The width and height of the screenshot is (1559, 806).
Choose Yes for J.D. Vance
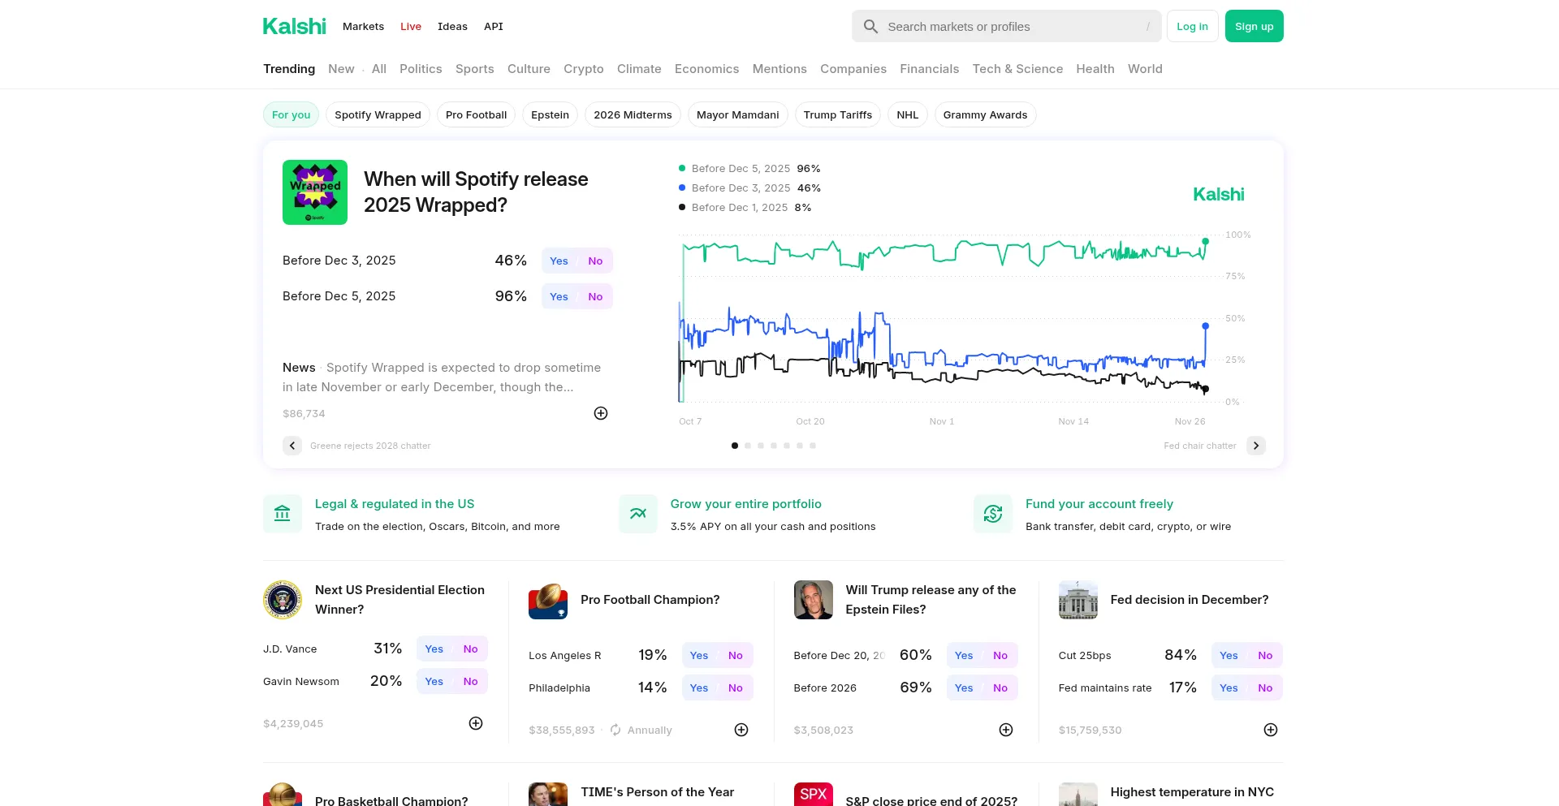click(x=434, y=649)
